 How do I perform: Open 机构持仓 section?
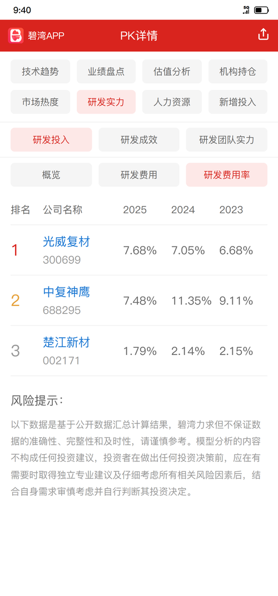[x=238, y=71]
